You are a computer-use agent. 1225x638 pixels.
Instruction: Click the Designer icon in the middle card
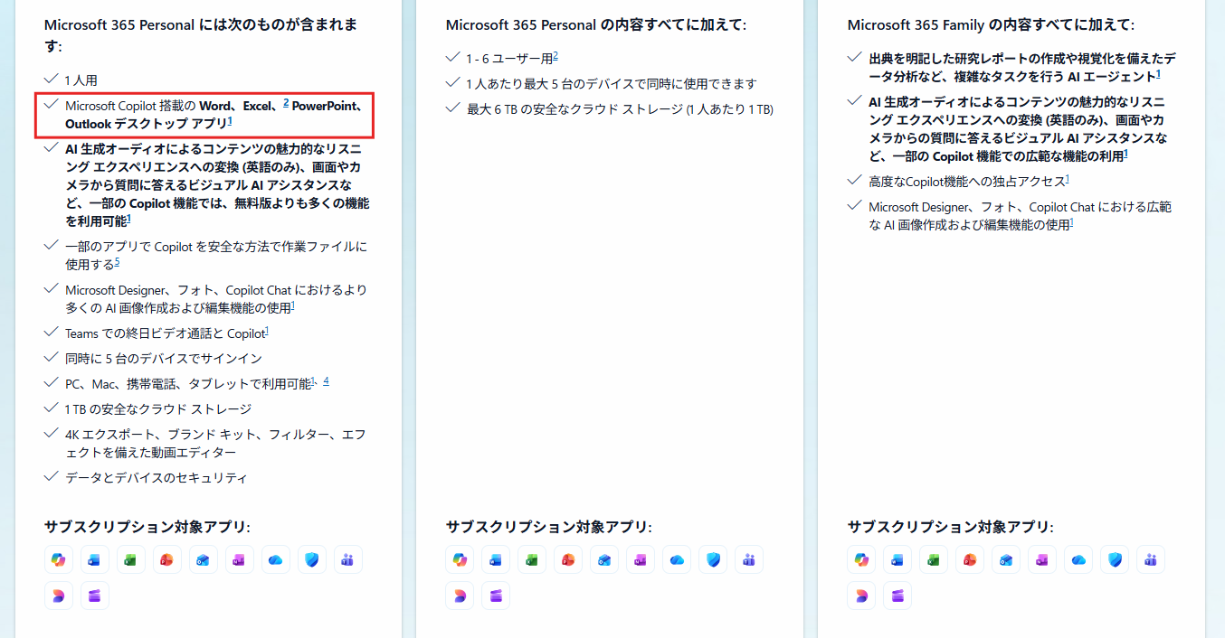click(460, 596)
